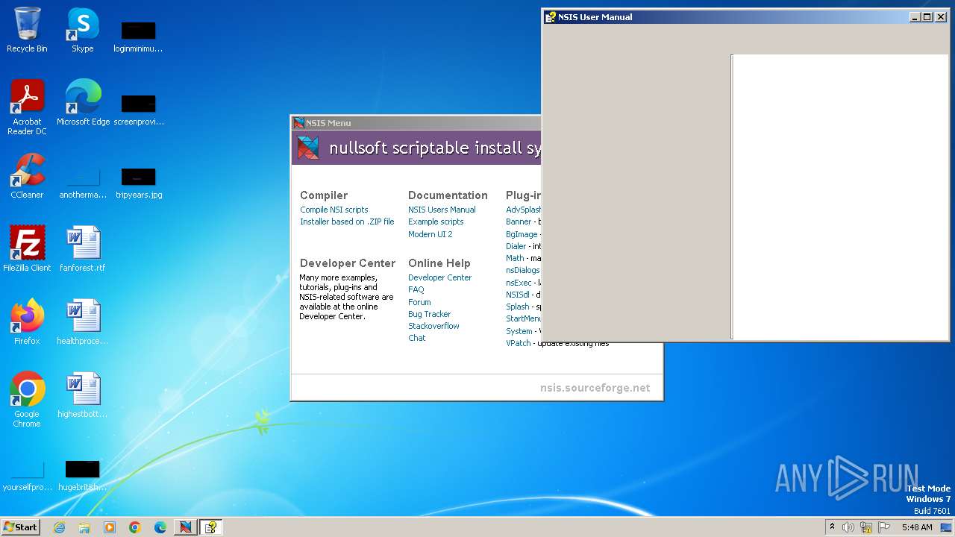Select tripyears.jpg file on desktop
955x537 pixels.
coord(139,183)
